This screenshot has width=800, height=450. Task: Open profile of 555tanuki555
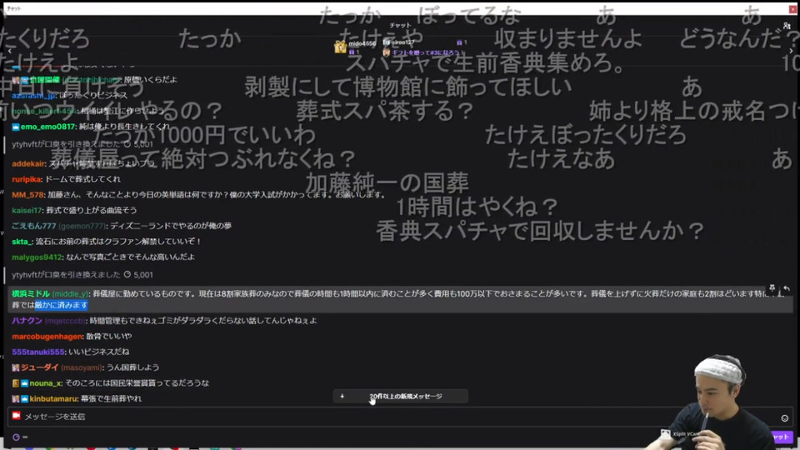point(38,352)
